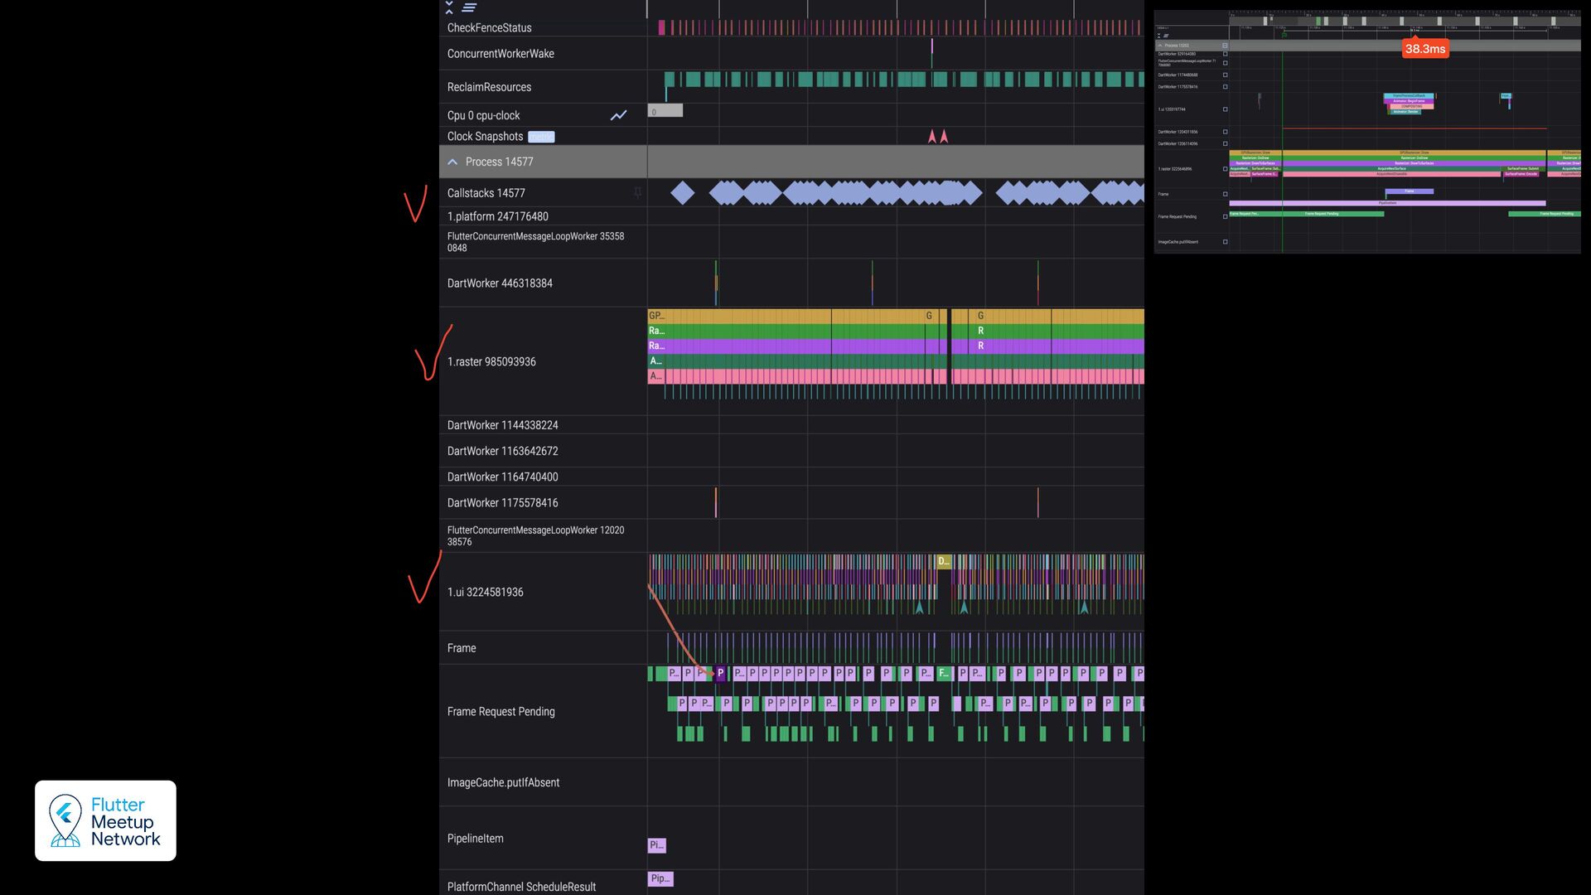Select the 1.ui 3224581936 track label
The width and height of the screenshot is (1591, 895).
[x=485, y=592]
